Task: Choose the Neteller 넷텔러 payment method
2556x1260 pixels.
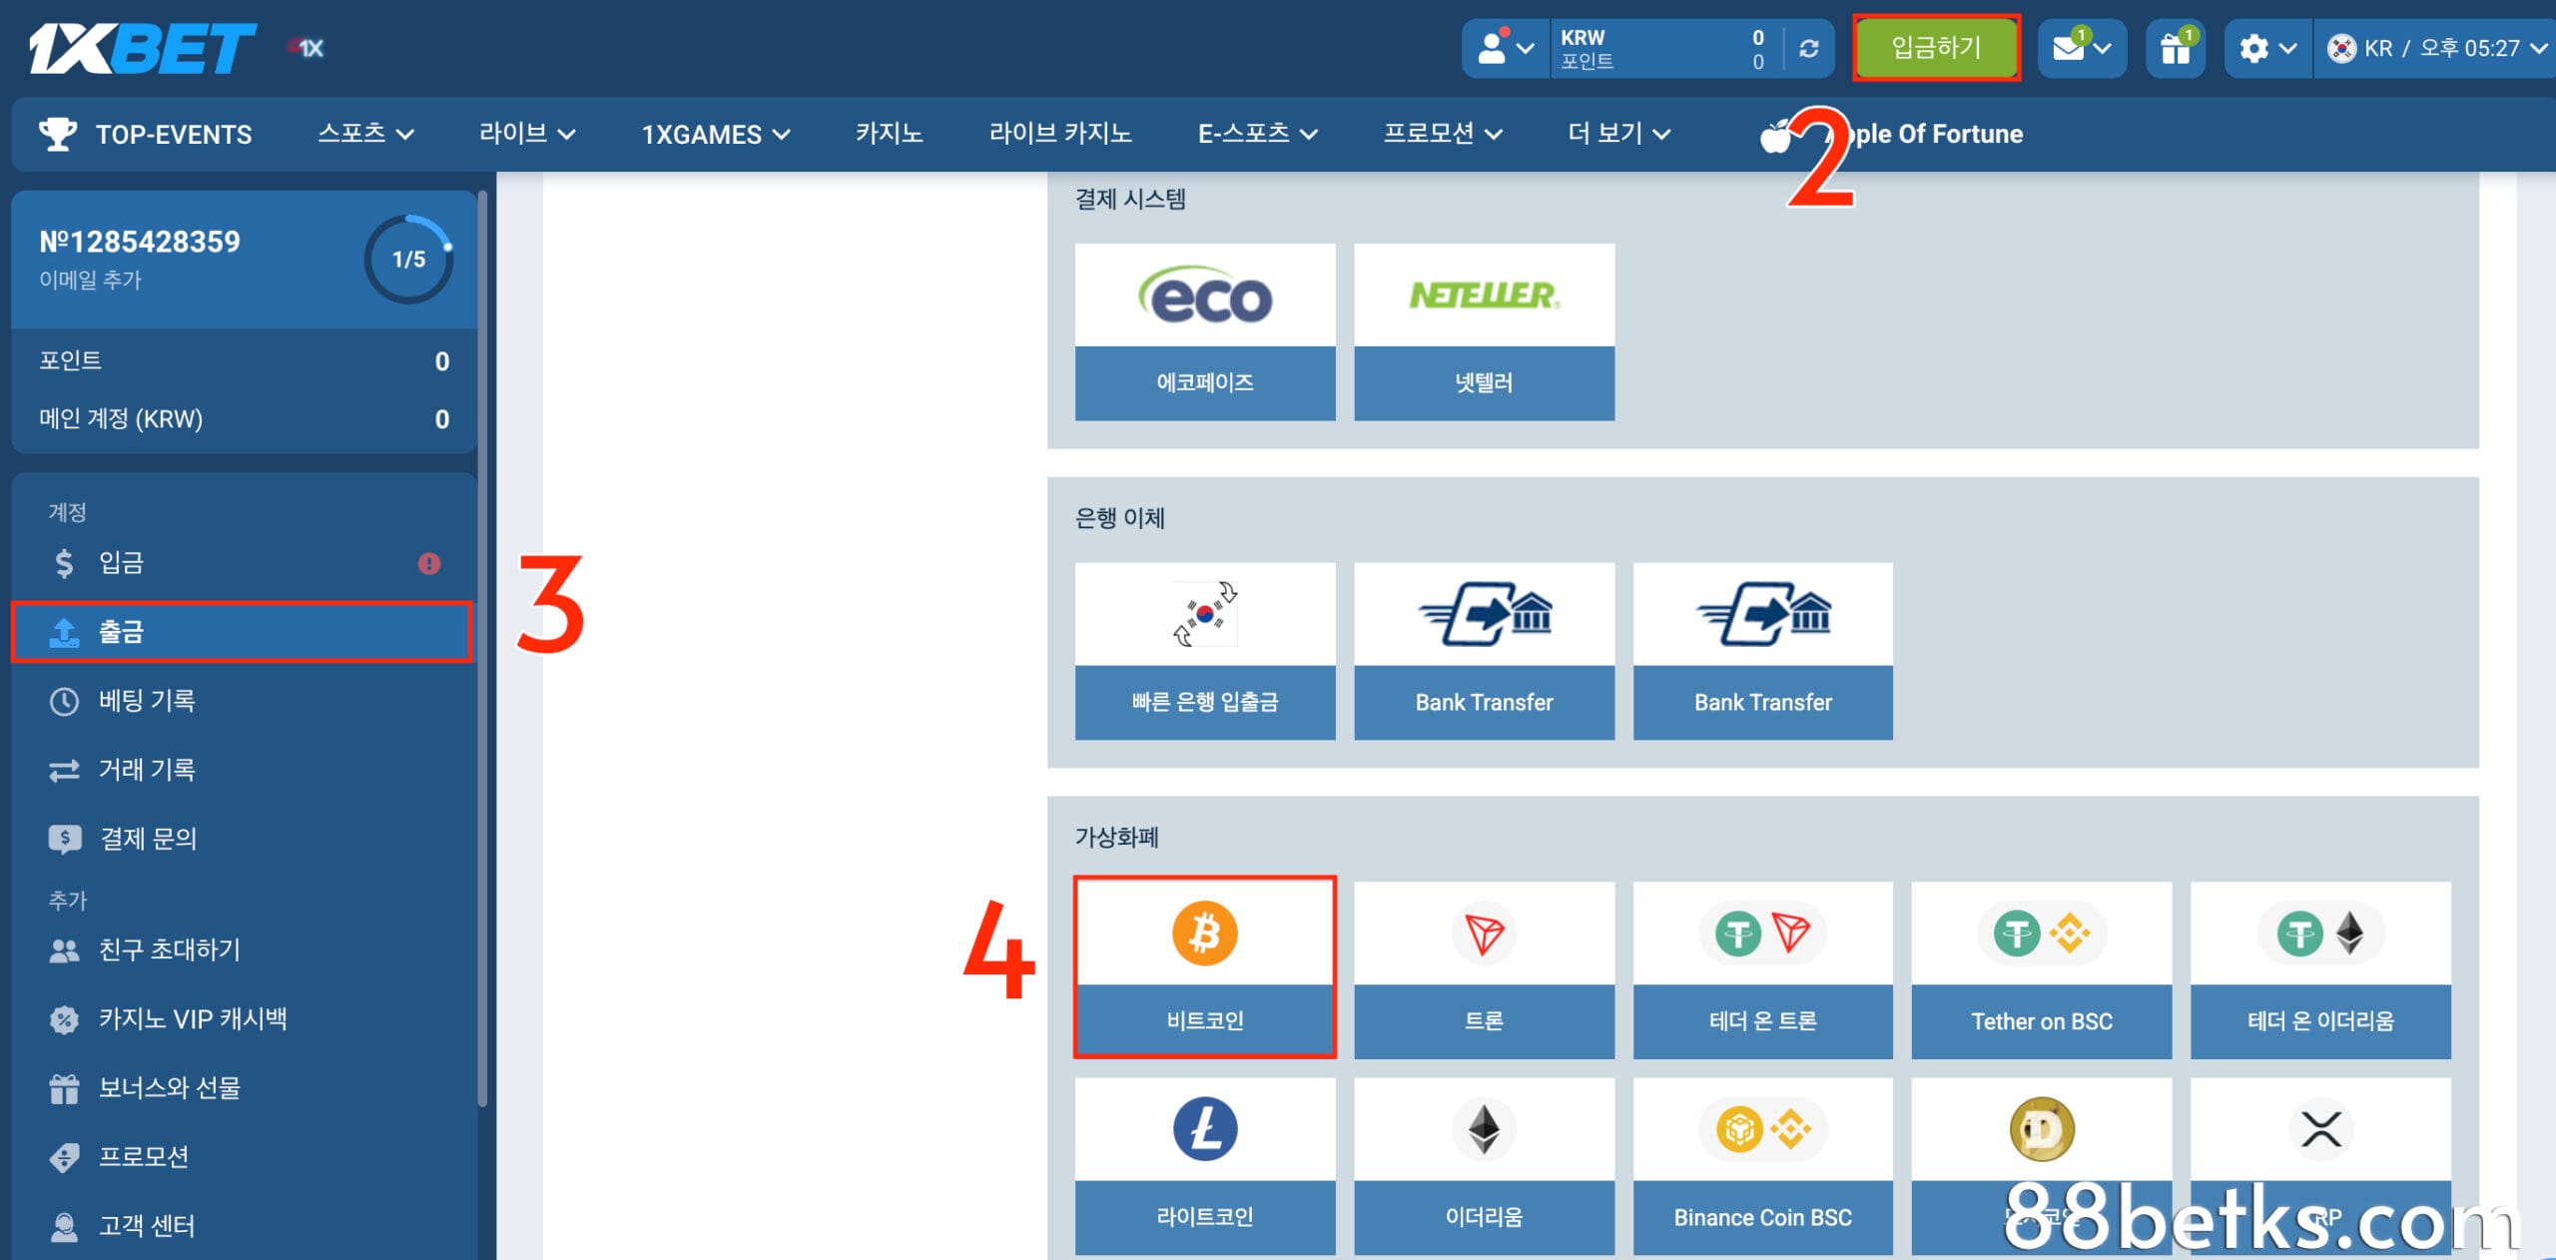Action: coord(1484,331)
